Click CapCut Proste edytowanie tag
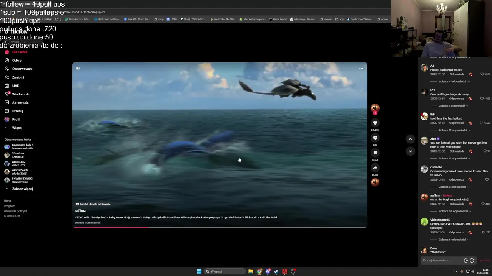 pyautogui.click(x=93, y=204)
